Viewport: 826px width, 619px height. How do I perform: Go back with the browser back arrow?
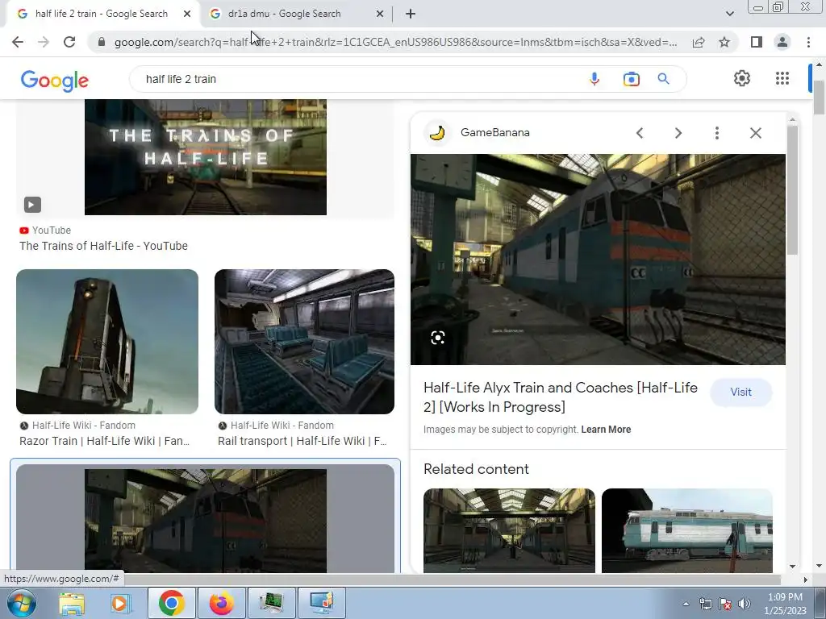tap(18, 42)
